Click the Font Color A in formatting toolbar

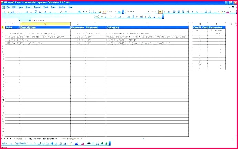[x=228, y=12]
